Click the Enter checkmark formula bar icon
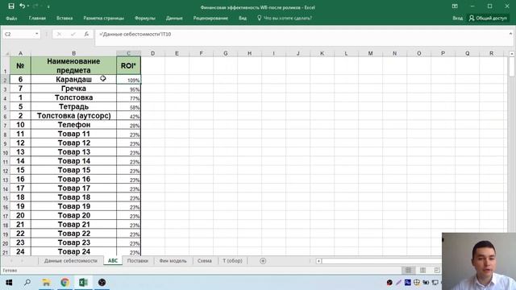 [73, 34]
